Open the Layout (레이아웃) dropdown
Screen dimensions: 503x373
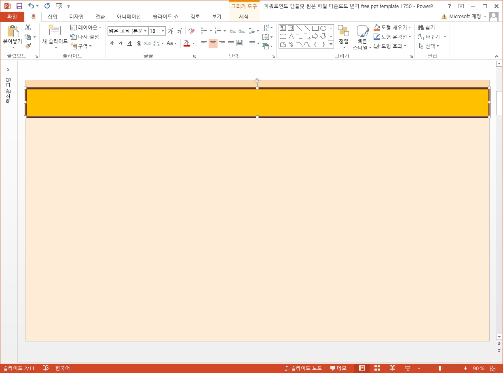click(86, 28)
